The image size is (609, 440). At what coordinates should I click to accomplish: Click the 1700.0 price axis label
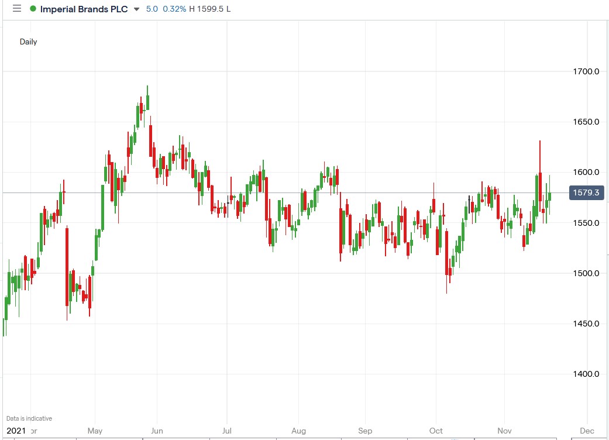(x=586, y=71)
